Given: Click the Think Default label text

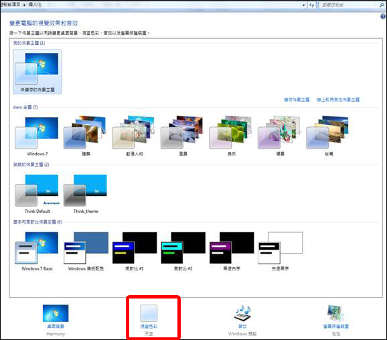Looking at the screenshot, I should 37,211.
